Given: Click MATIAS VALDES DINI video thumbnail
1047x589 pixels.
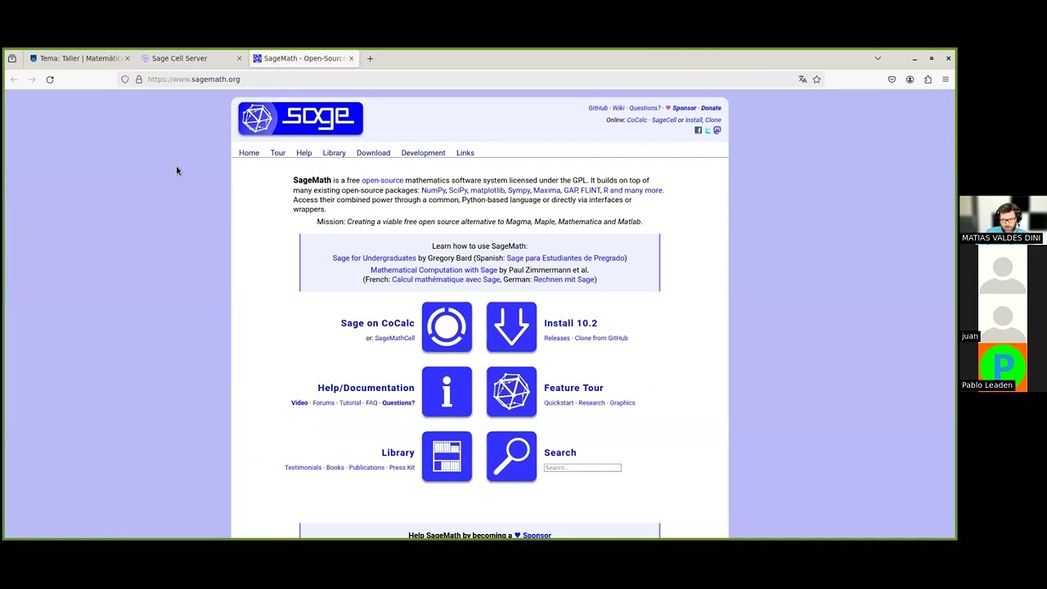Looking at the screenshot, I should pos(1003,219).
